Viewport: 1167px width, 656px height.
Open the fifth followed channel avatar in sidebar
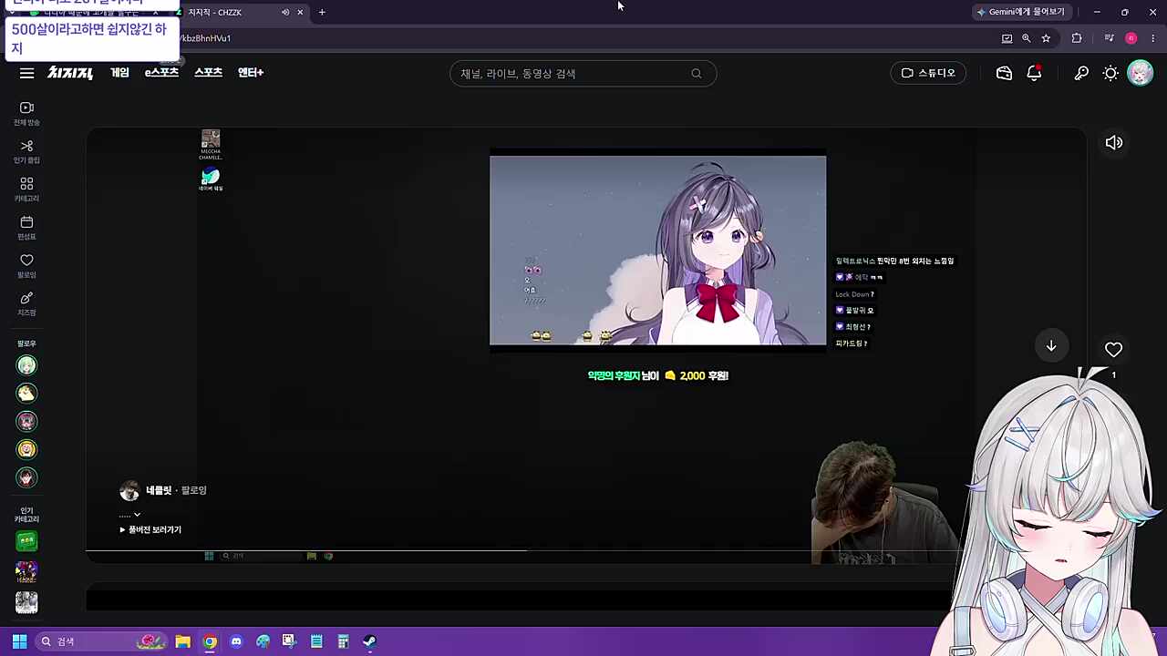[26, 477]
